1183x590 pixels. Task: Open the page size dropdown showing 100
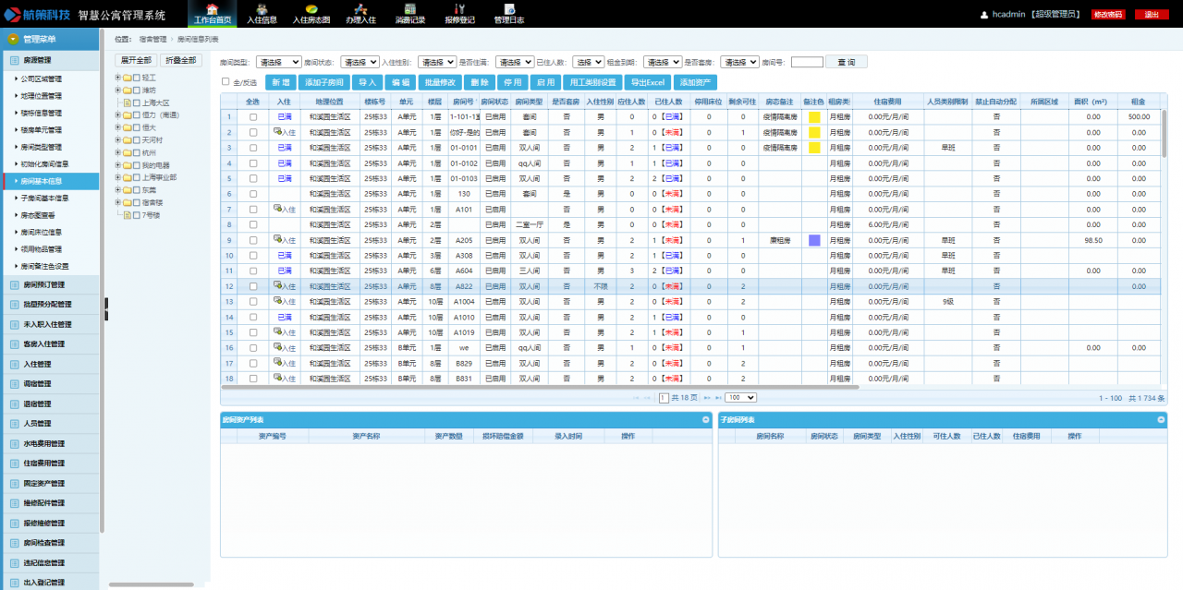[x=740, y=397]
